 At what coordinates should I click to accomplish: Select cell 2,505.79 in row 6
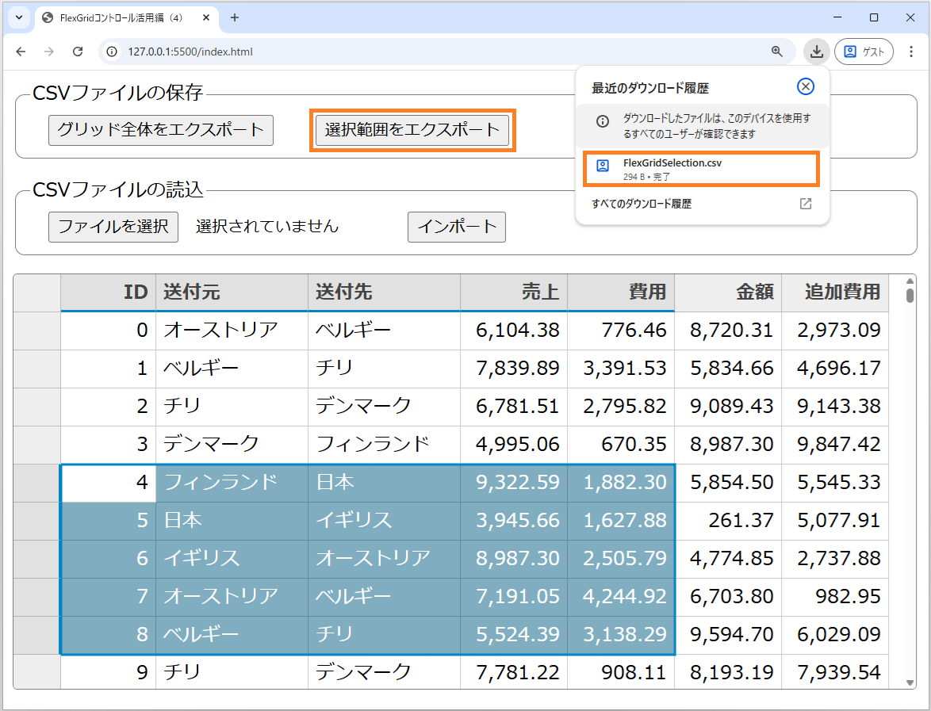(x=621, y=559)
